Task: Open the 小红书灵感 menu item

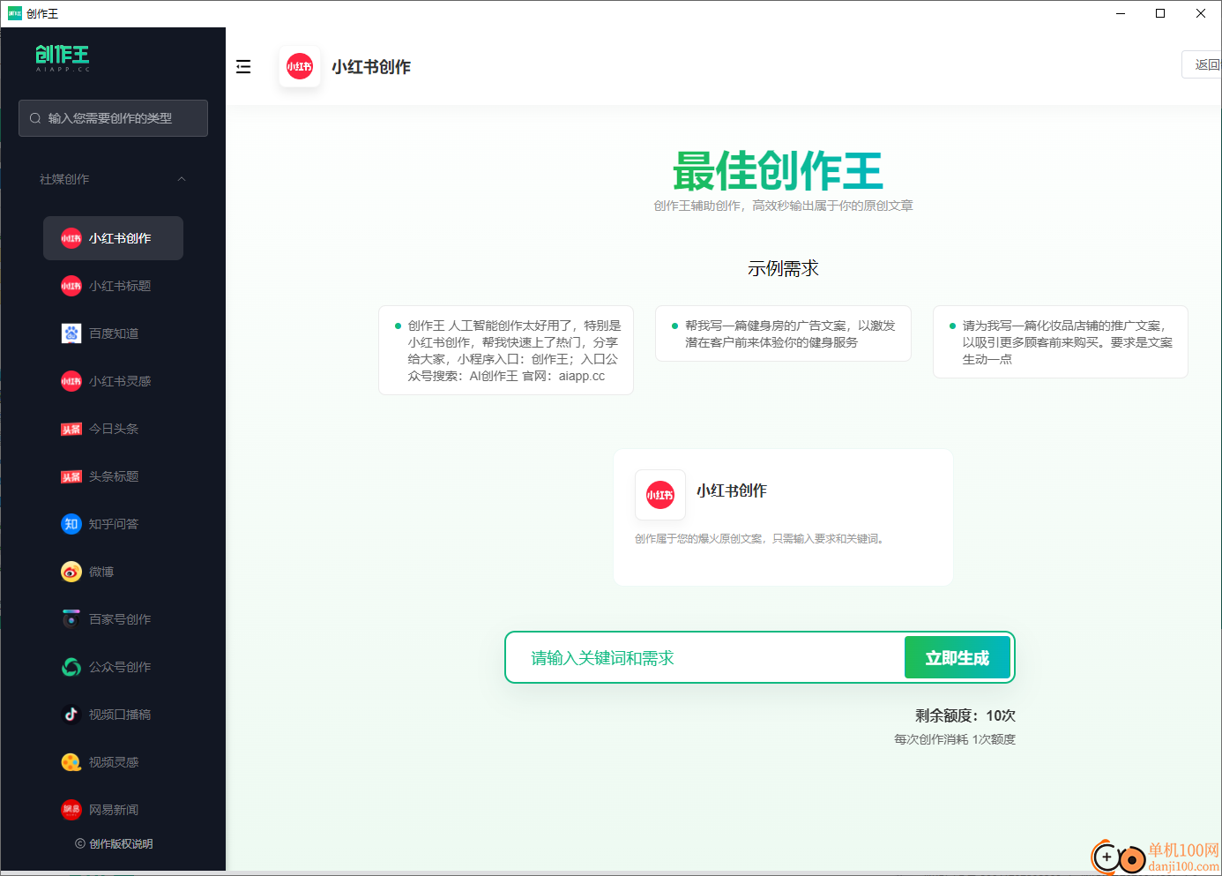Action: pos(113,381)
